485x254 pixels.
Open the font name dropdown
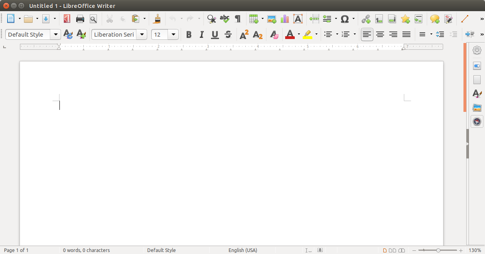[x=142, y=35]
